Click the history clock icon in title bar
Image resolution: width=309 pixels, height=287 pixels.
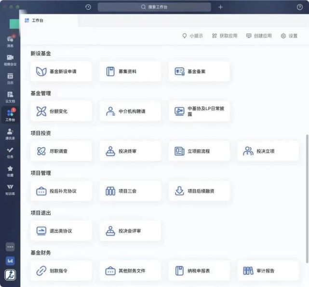coord(88,7)
